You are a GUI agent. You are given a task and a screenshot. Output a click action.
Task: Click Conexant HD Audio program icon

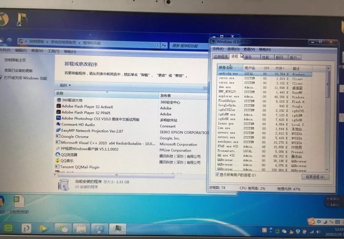click(58, 124)
